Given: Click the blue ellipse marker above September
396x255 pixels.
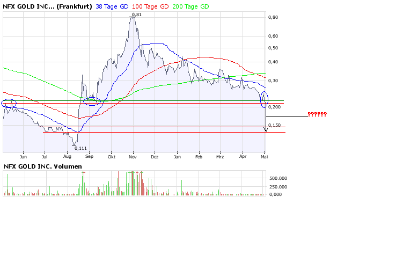Looking at the screenshot, I should (x=92, y=101).
